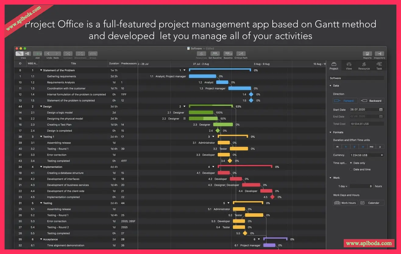Show the Critical Path
Screen dimensions: 401x254
click(241, 54)
